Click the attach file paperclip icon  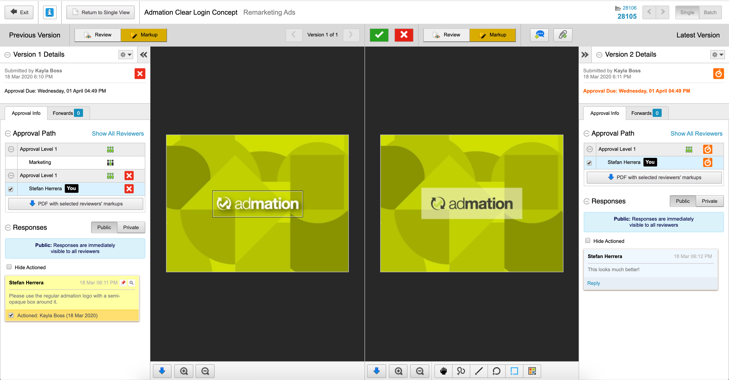[x=563, y=35]
